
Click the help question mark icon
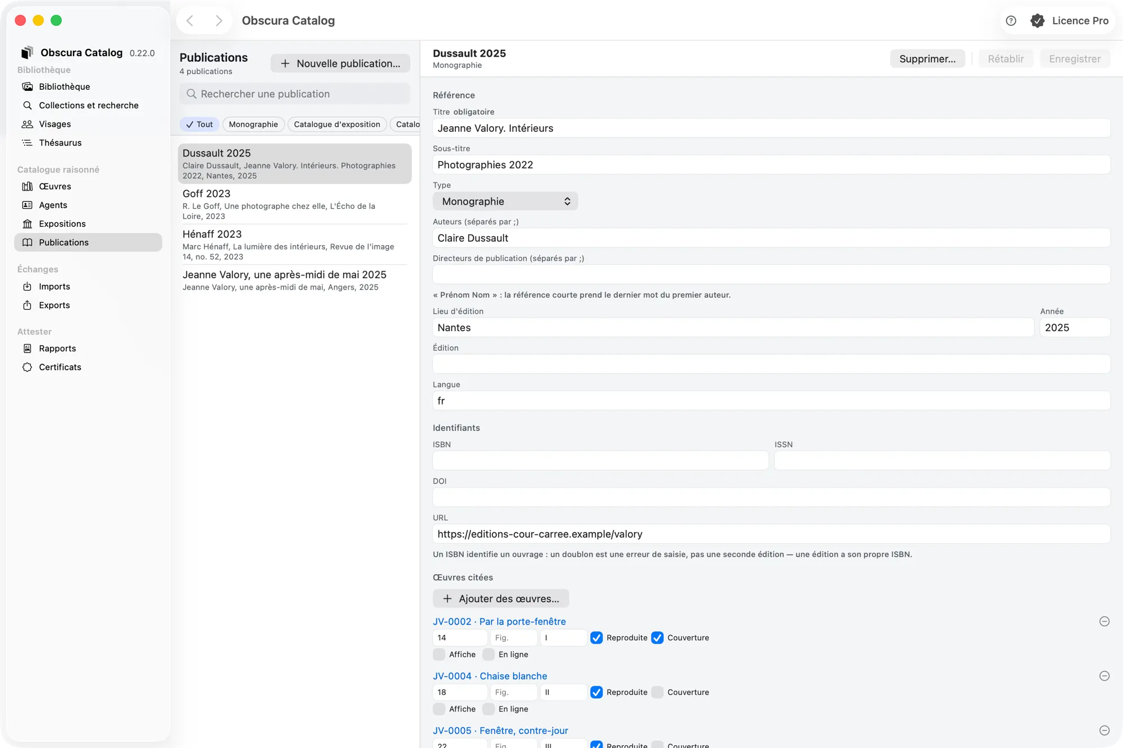pos(1011,21)
